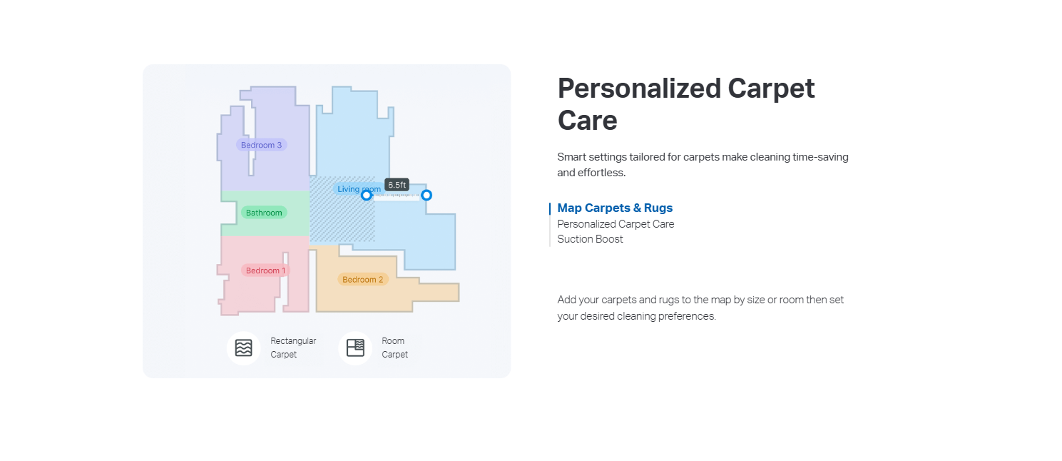Switch to the Suction Boost tab
Screen dimensions: 1062x461
point(590,239)
